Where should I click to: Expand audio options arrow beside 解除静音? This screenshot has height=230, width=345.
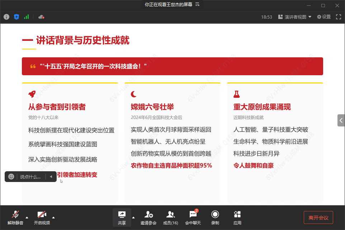tap(27, 217)
